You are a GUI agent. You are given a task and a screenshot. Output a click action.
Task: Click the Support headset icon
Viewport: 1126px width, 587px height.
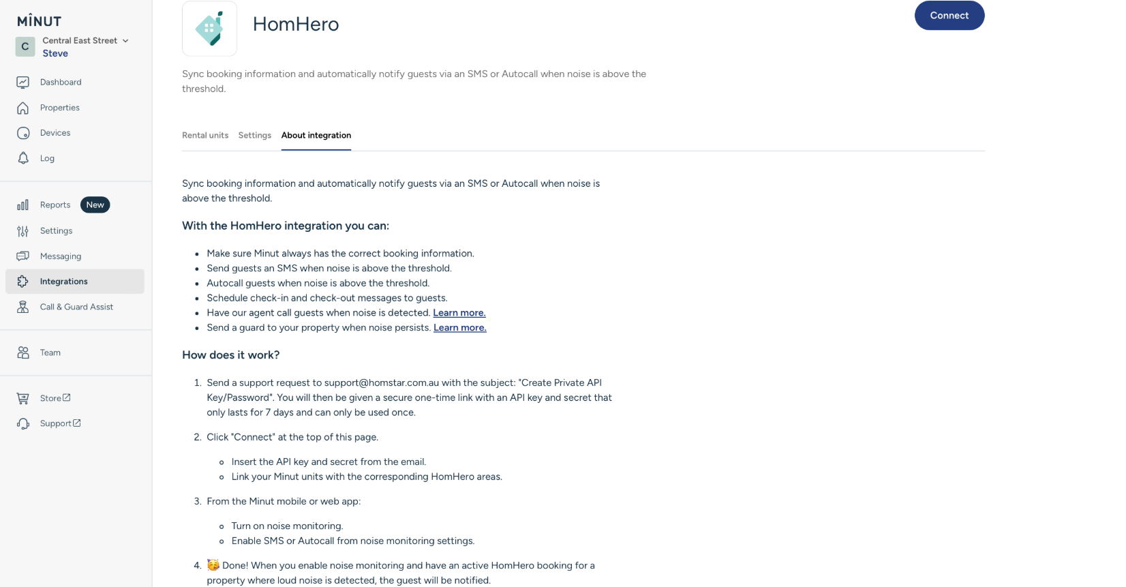tap(23, 423)
